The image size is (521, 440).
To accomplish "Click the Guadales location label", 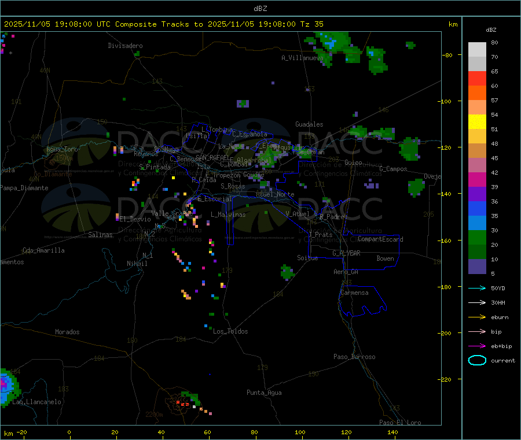I will pyautogui.click(x=309, y=124).
